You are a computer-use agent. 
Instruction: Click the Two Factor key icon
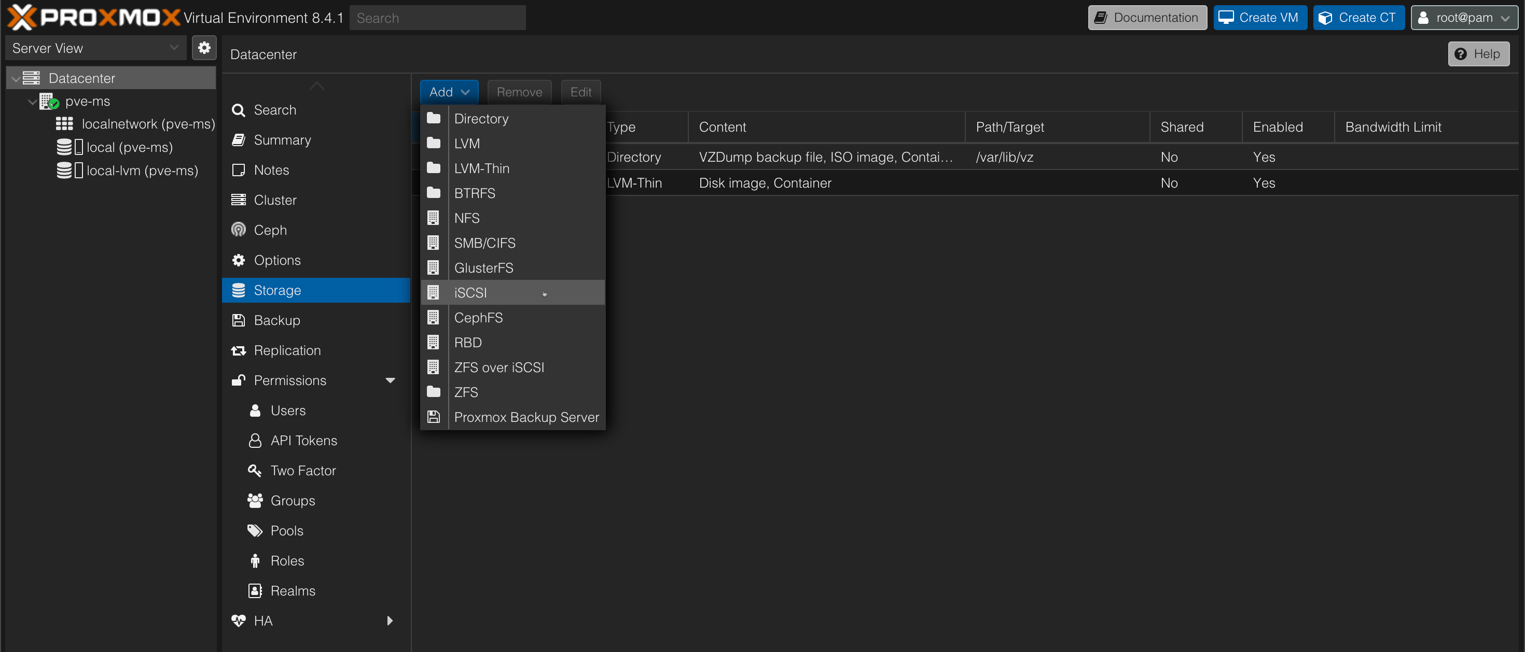[x=255, y=471]
